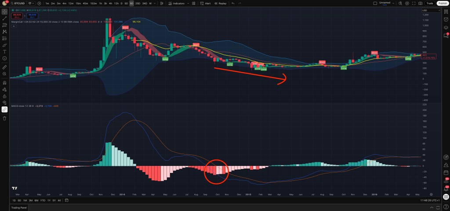This screenshot has height=211, width=450.
Task: Open the Trading Panel tab
Action: (19, 208)
